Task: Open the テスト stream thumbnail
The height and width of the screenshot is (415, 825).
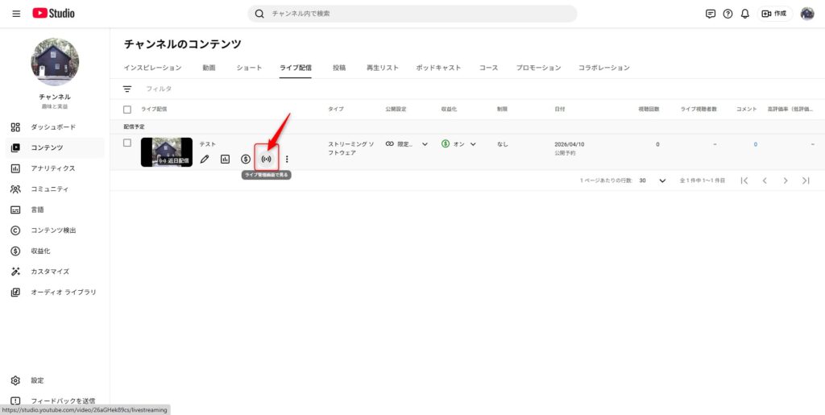Action: tap(167, 152)
